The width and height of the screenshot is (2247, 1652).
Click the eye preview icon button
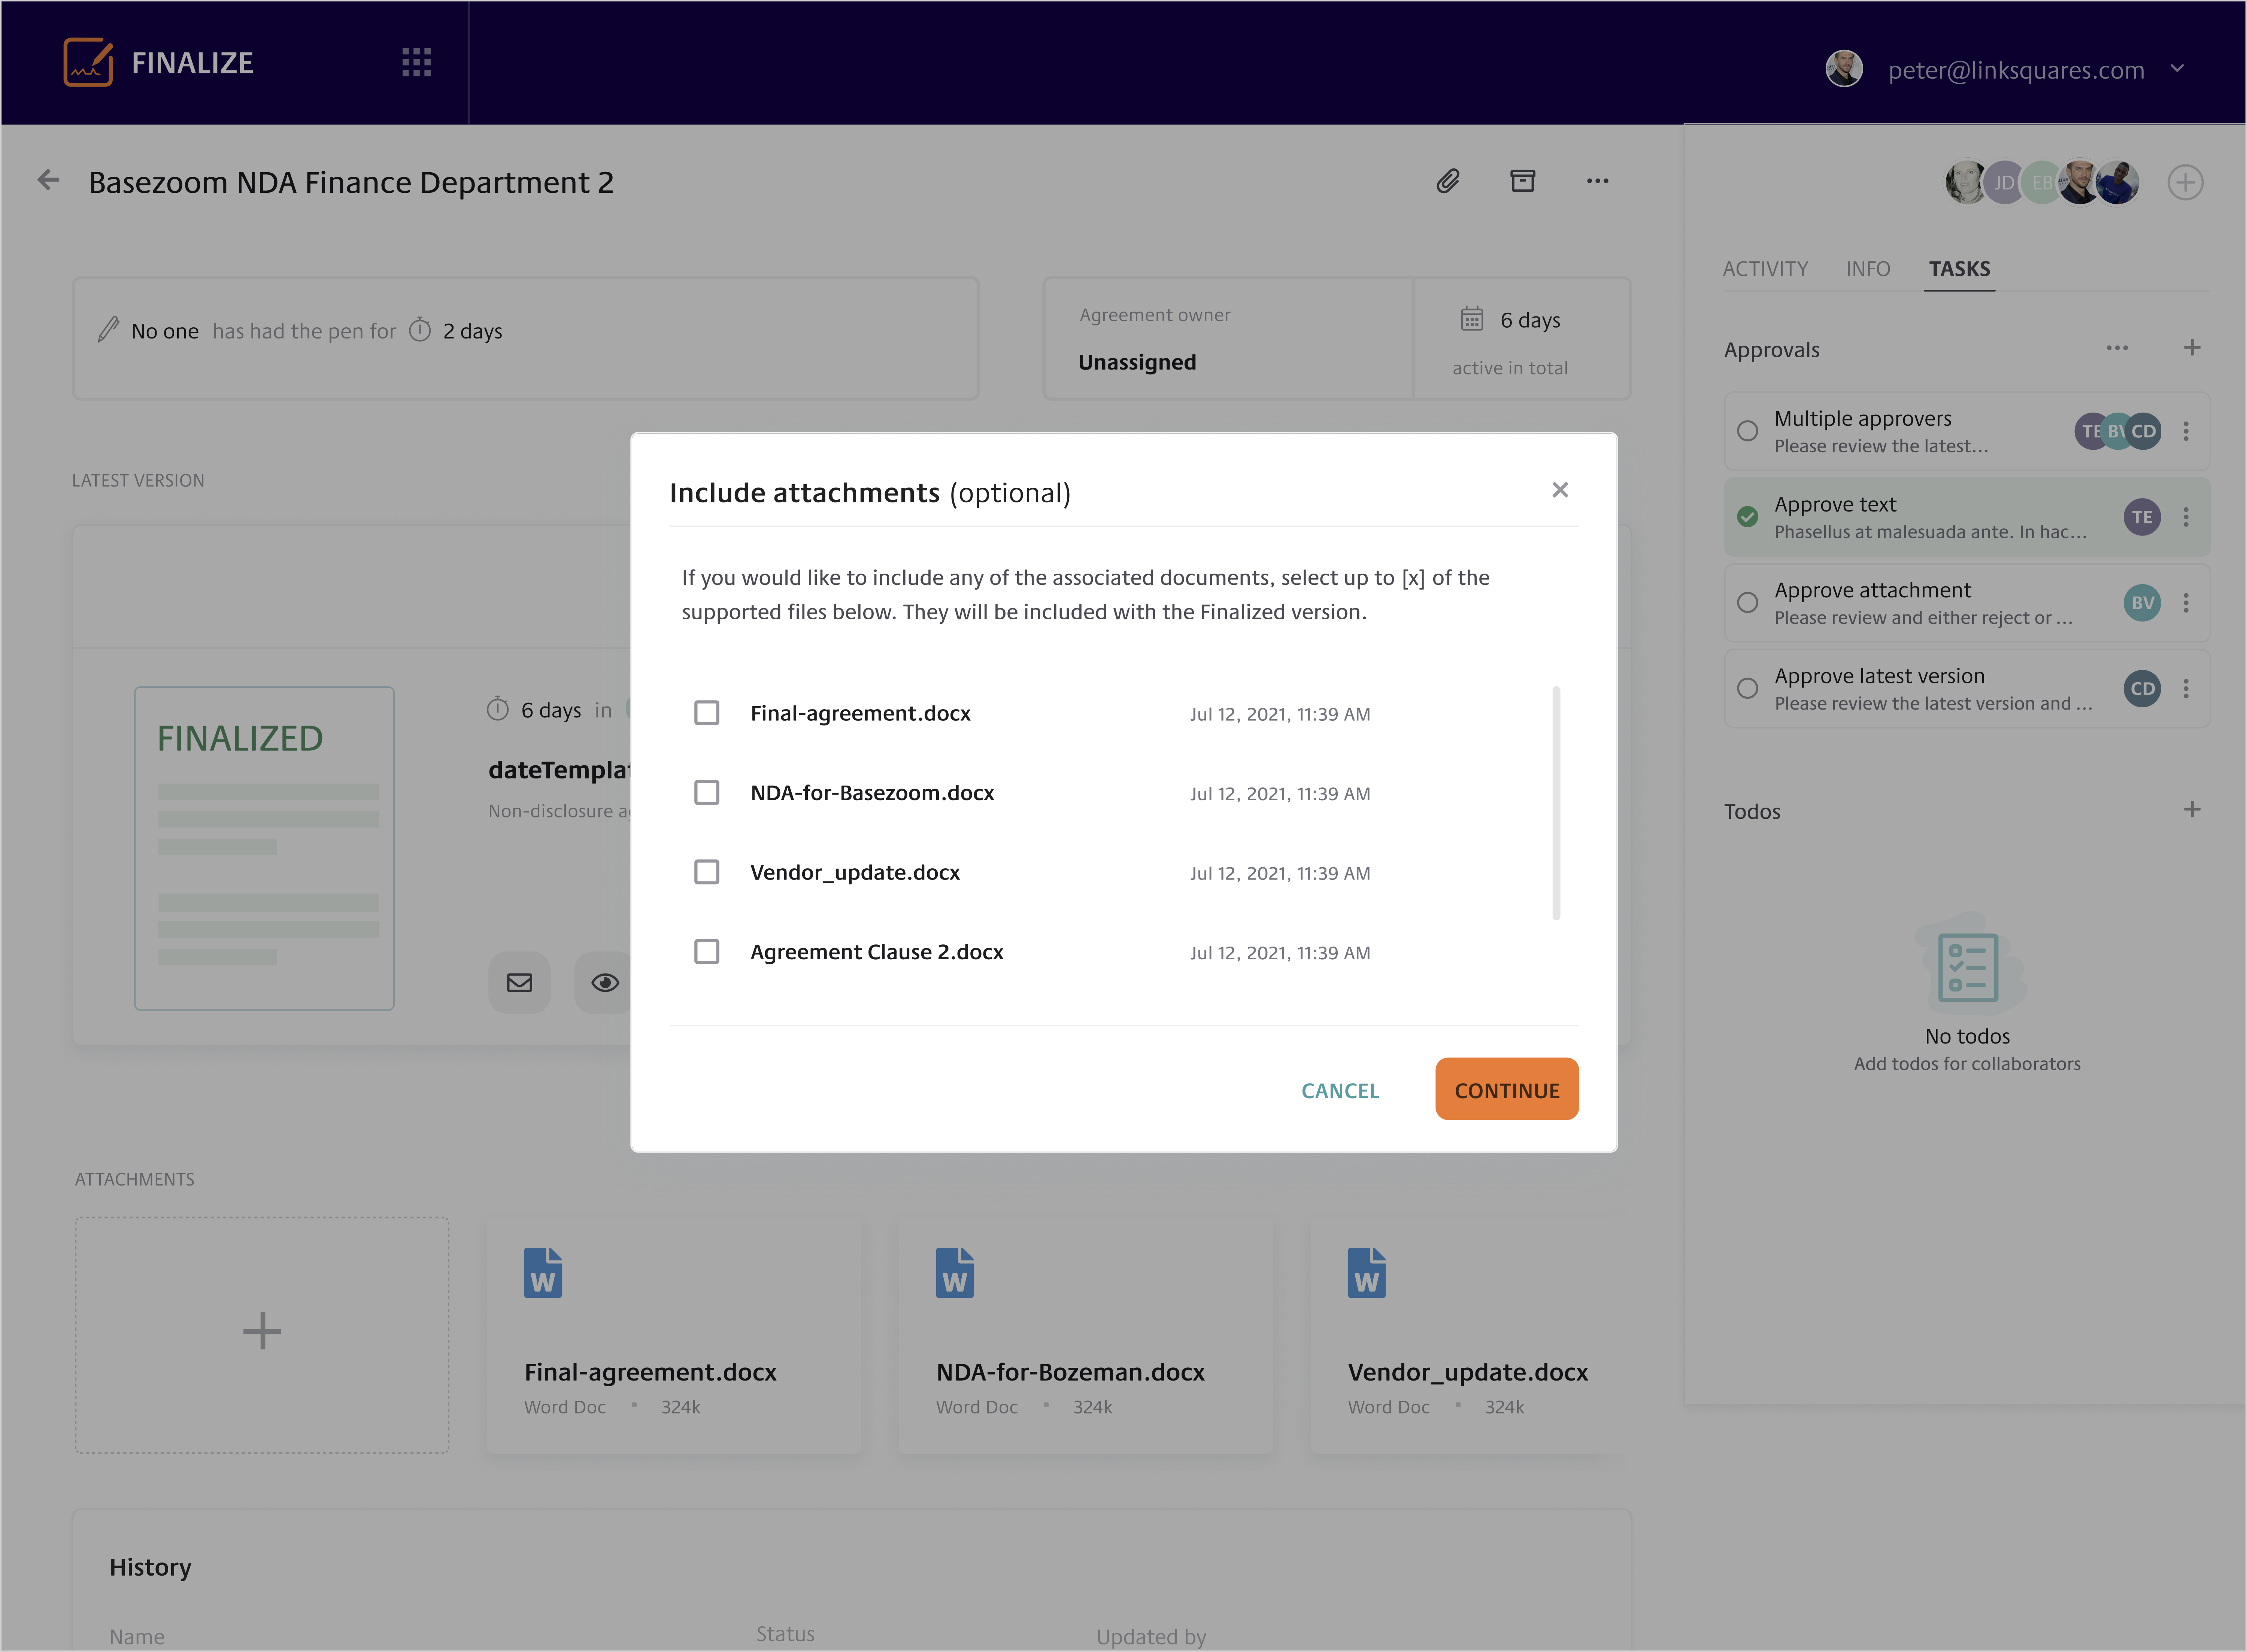pyautogui.click(x=604, y=982)
